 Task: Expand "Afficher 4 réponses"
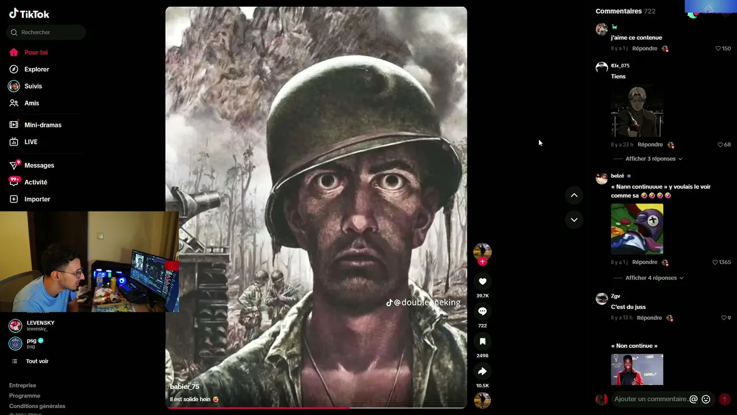[654, 278]
